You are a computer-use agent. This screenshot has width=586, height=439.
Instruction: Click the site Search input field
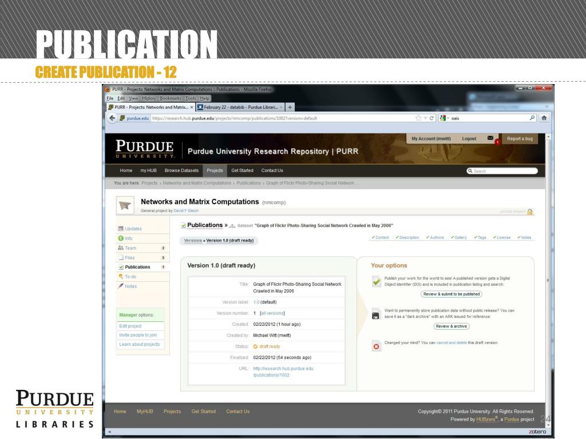click(x=502, y=171)
